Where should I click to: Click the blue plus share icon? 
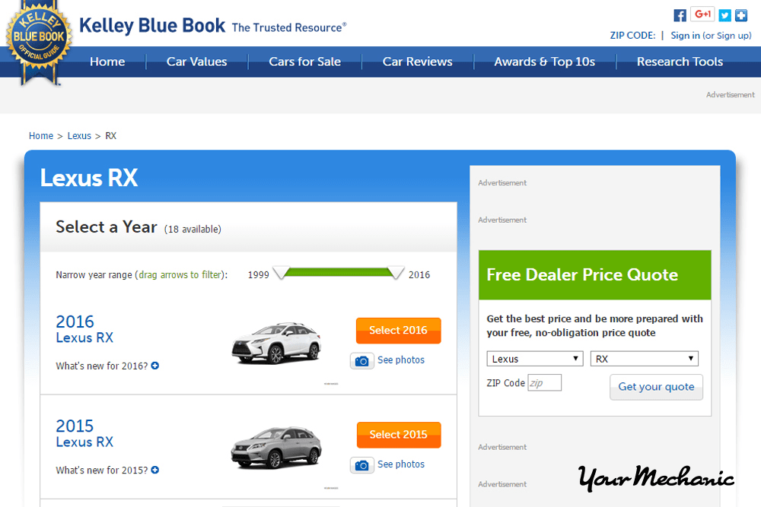click(741, 15)
